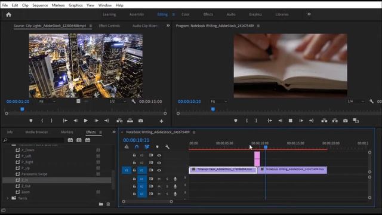Click the Extract button in Program monitor

335,121
